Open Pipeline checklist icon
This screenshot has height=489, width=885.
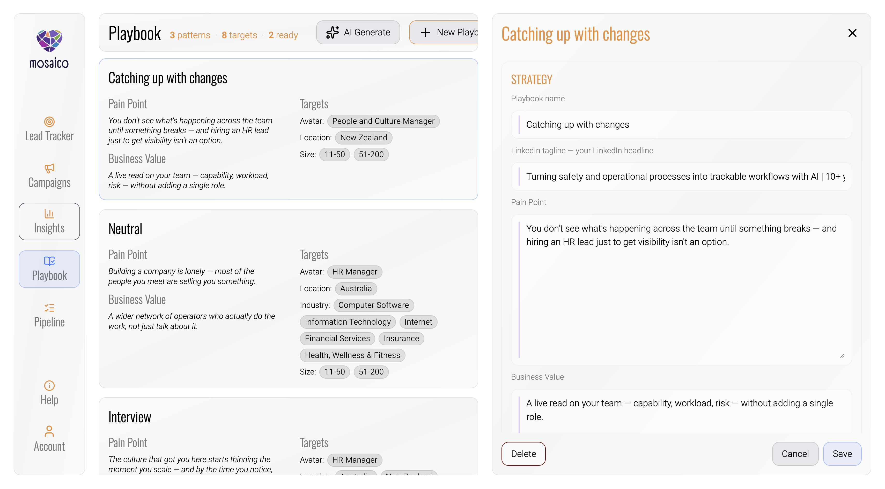pos(49,308)
